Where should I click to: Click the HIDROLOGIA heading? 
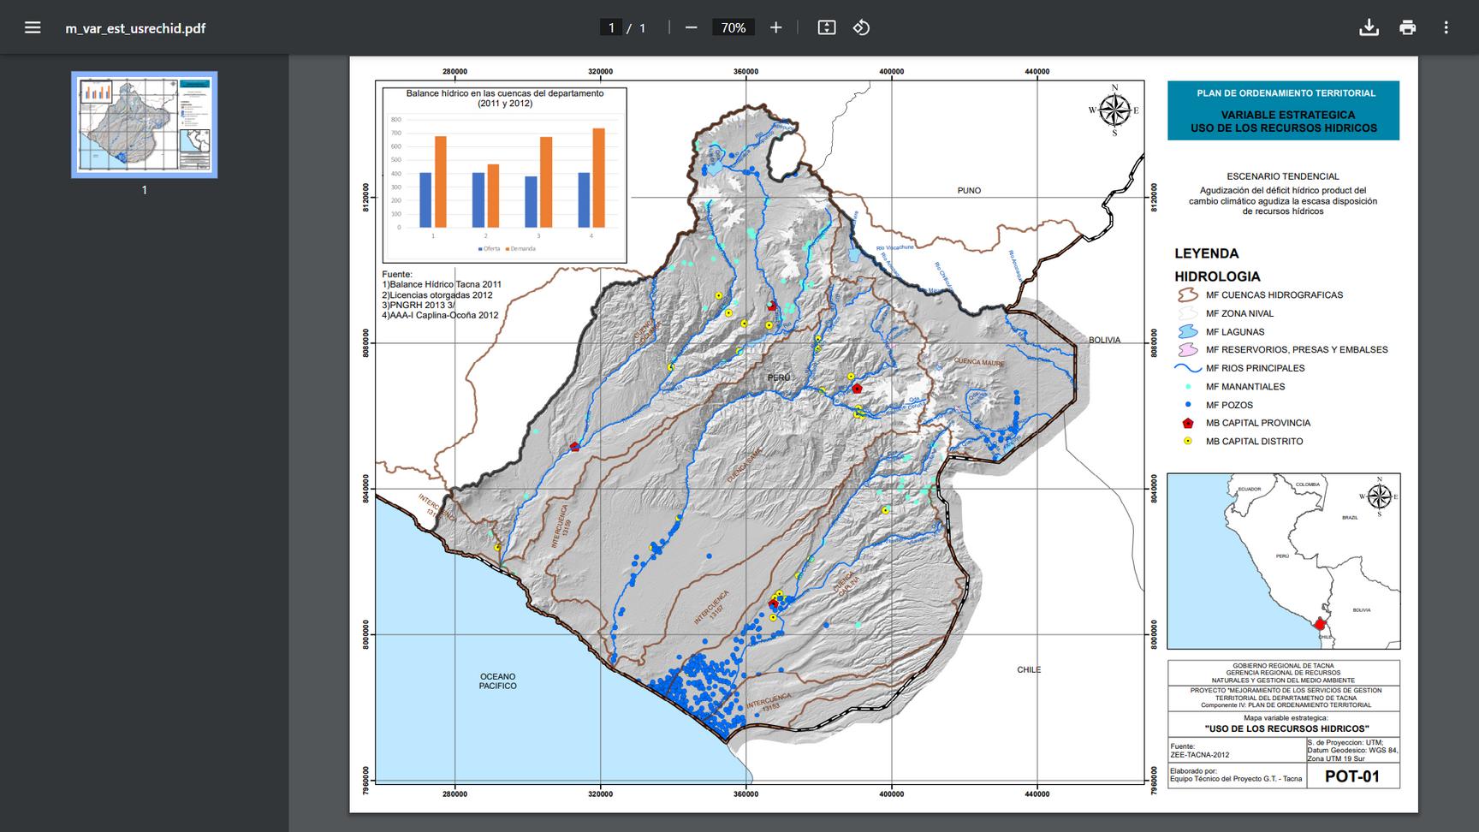[x=1217, y=276]
